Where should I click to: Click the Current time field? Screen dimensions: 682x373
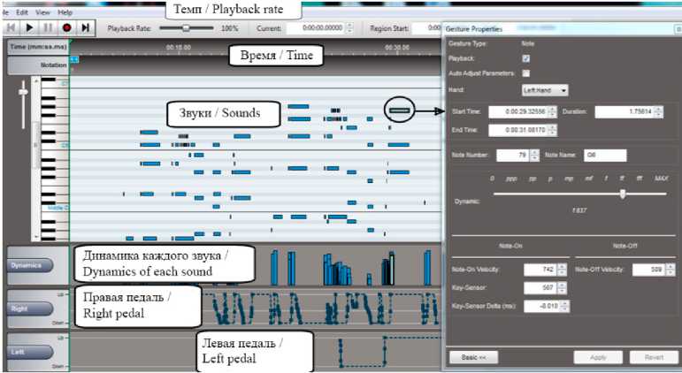point(316,28)
